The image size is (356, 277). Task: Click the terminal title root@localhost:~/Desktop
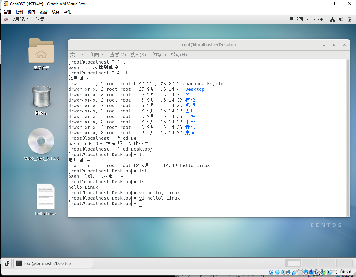(x=209, y=45)
